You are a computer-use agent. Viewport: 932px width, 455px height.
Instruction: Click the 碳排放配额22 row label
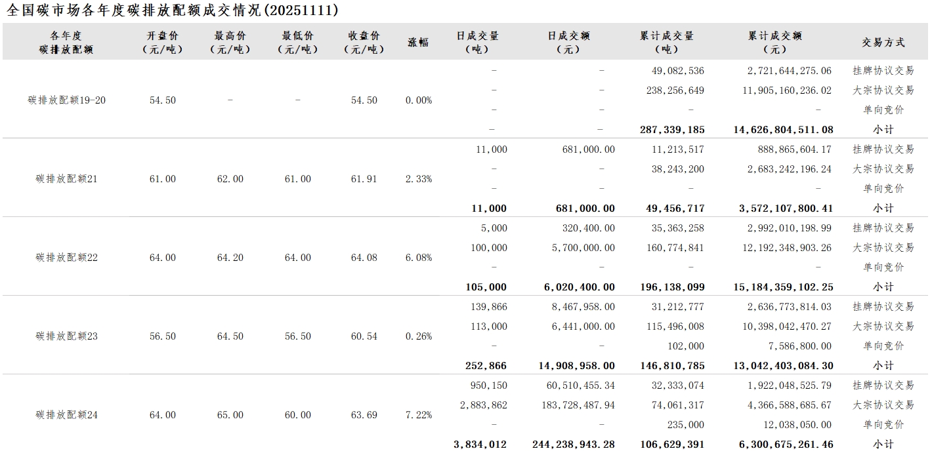(66, 258)
